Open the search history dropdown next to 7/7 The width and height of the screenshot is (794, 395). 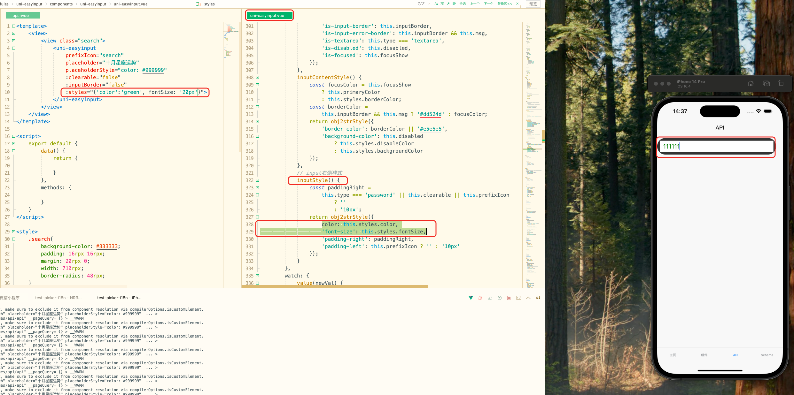[x=429, y=4]
